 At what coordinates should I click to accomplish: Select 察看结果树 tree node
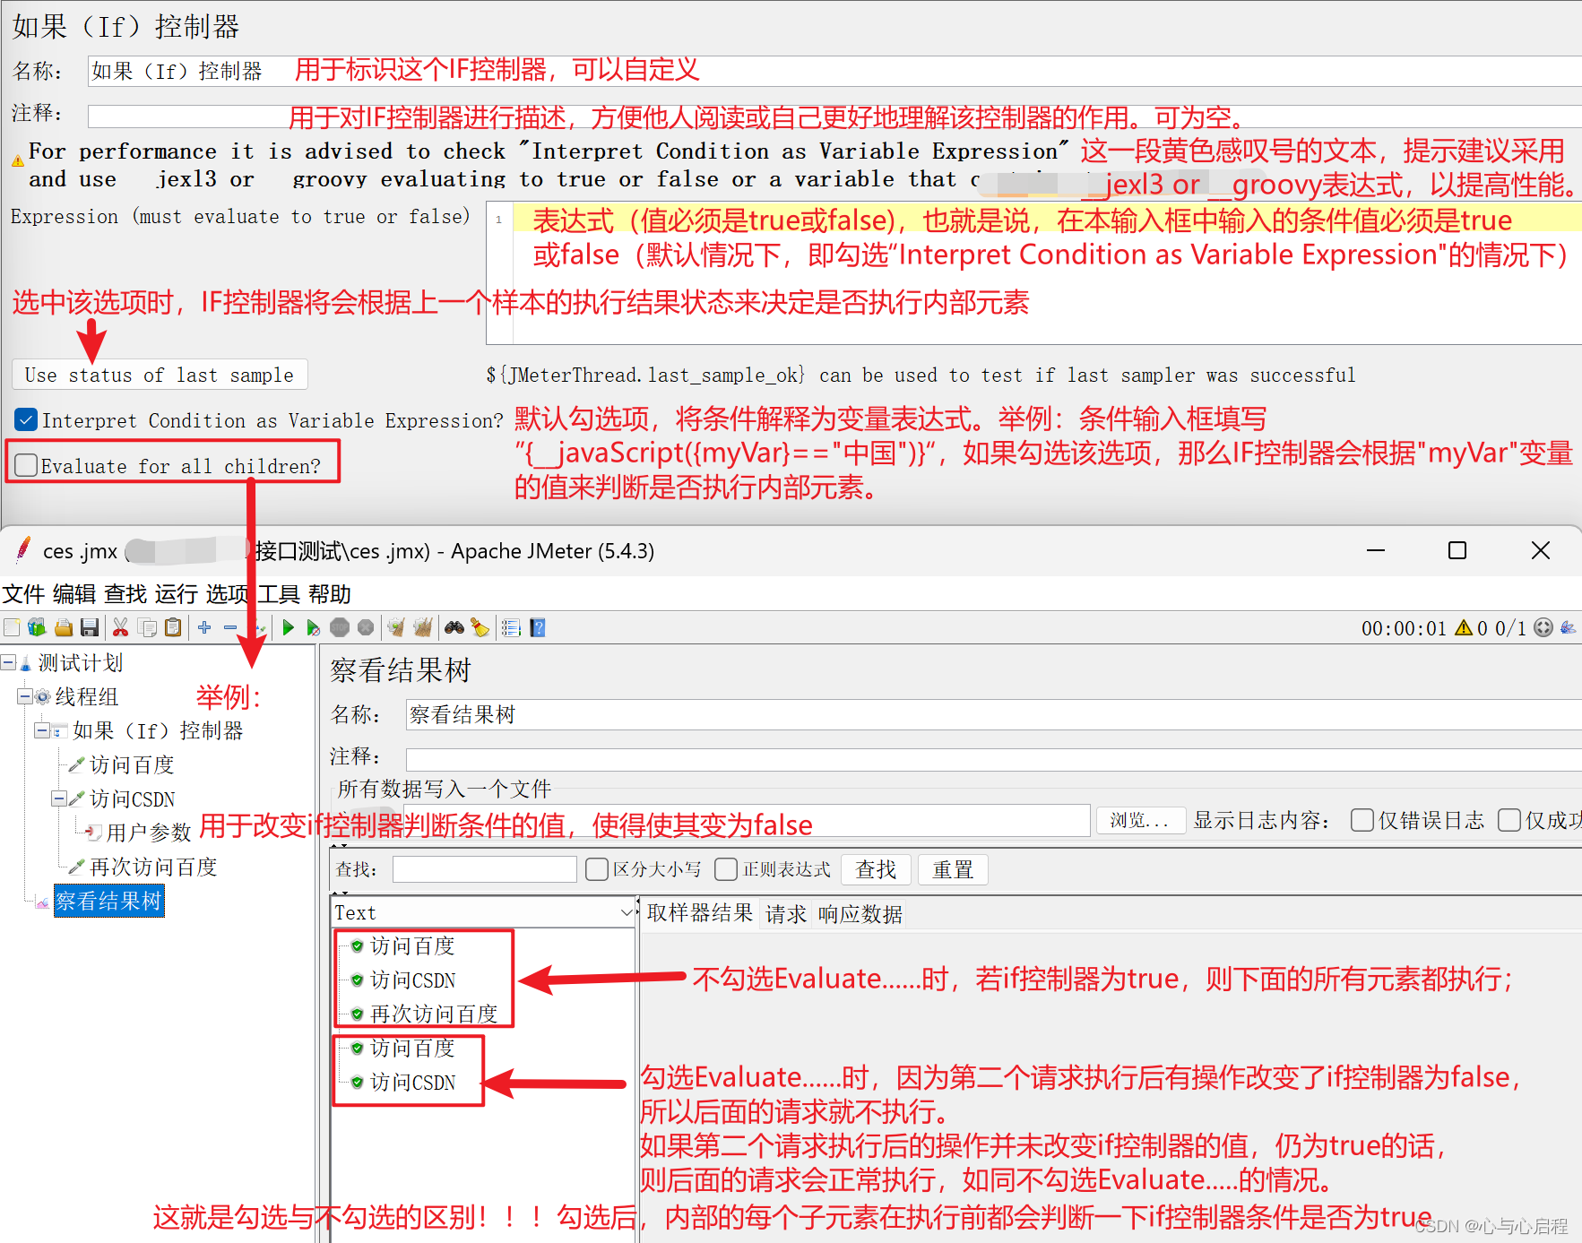click(x=108, y=901)
